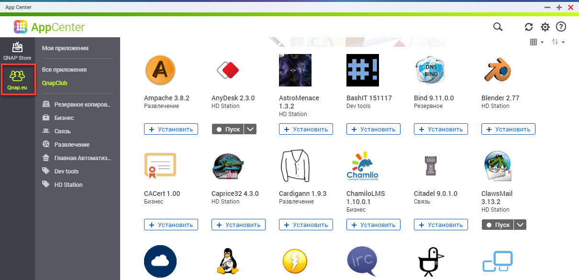The height and width of the screenshot is (280, 579).
Task: Refresh the app list
Action: pyautogui.click(x=529, y=27)
